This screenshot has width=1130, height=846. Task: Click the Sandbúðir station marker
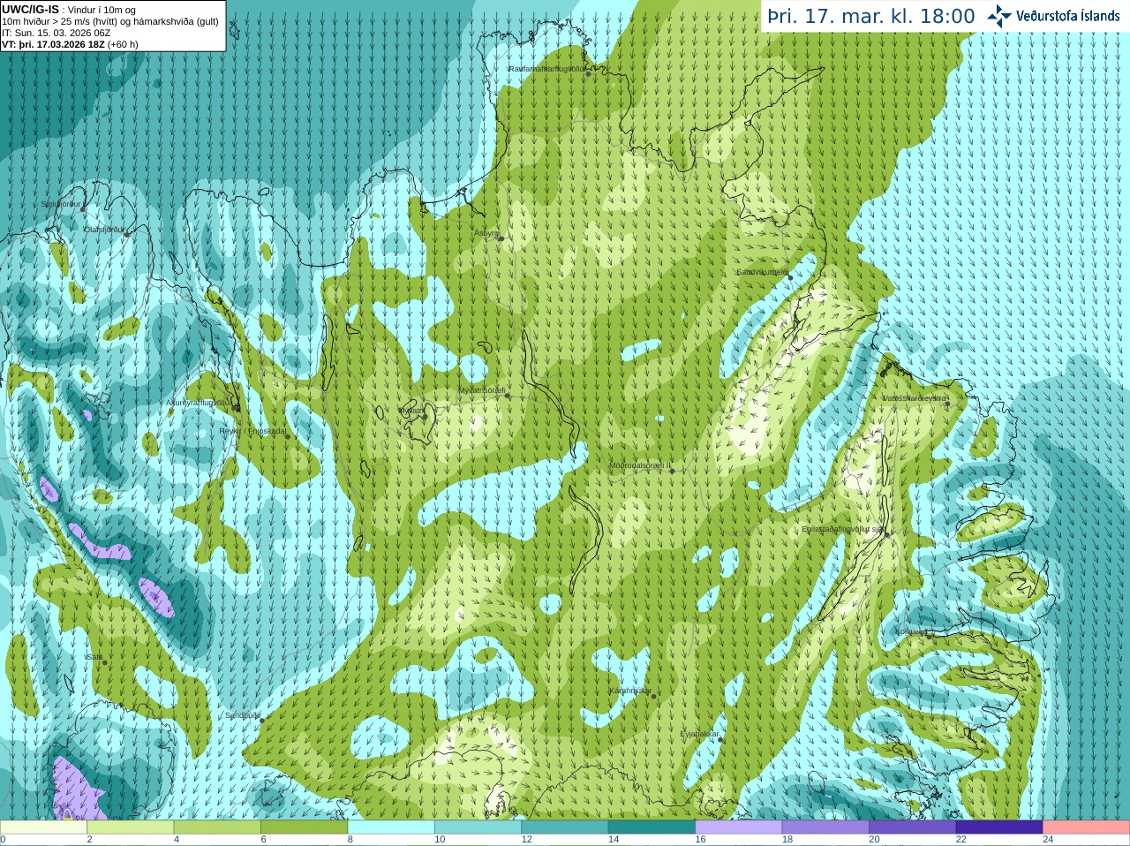[x=262, y=720]
